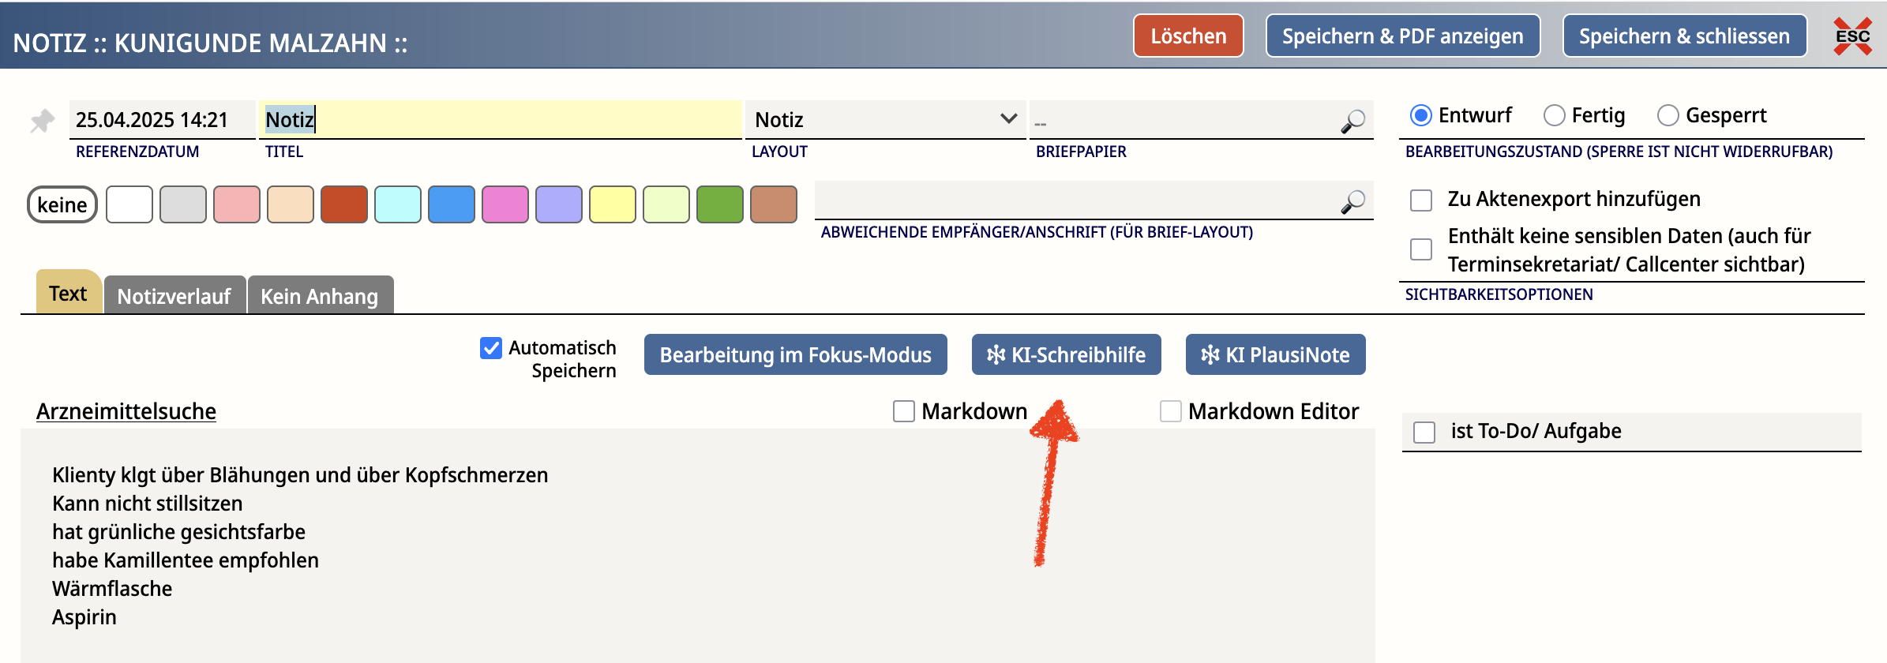The image size is (1887, 663).
Task: Click the Löschen button
Action: tap(1188, 36)
